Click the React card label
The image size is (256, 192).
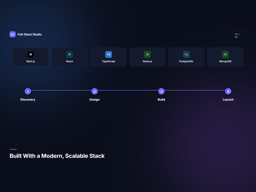70,61
